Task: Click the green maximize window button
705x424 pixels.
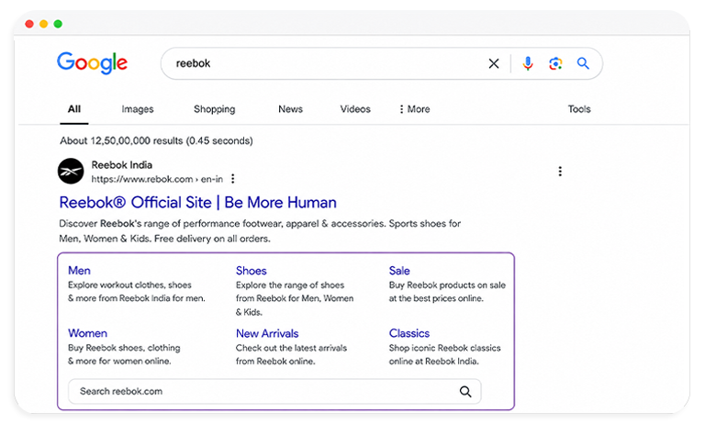Action: (58, 24)
